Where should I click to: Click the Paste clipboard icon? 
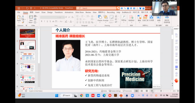click(x=19, y=17)
